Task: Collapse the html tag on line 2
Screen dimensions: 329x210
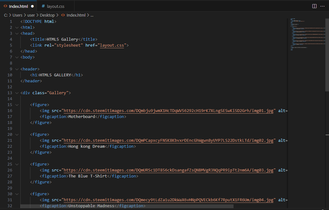Action: [x=17, y=28]
